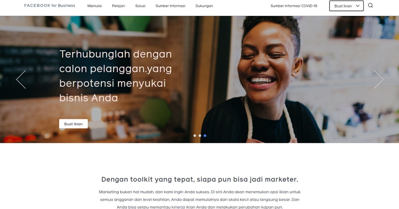Select the second carousel dot indicator
Viewport: 399px width, 209px height.
(x=200, y=136)
